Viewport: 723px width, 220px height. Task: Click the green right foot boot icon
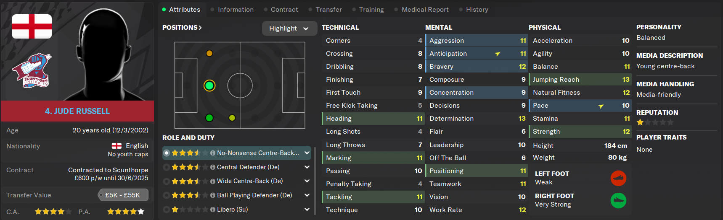pyautogui.click(x=618, y=200)
